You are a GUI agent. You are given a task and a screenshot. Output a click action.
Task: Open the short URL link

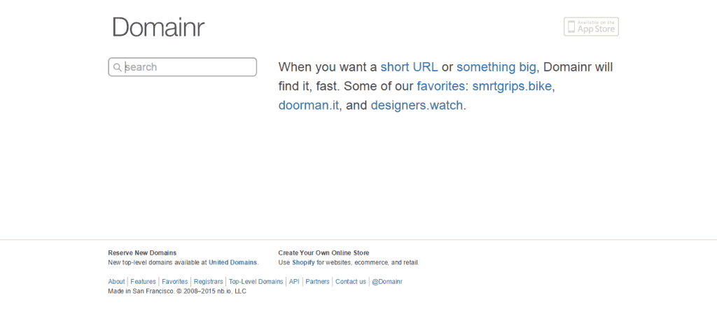409,67
